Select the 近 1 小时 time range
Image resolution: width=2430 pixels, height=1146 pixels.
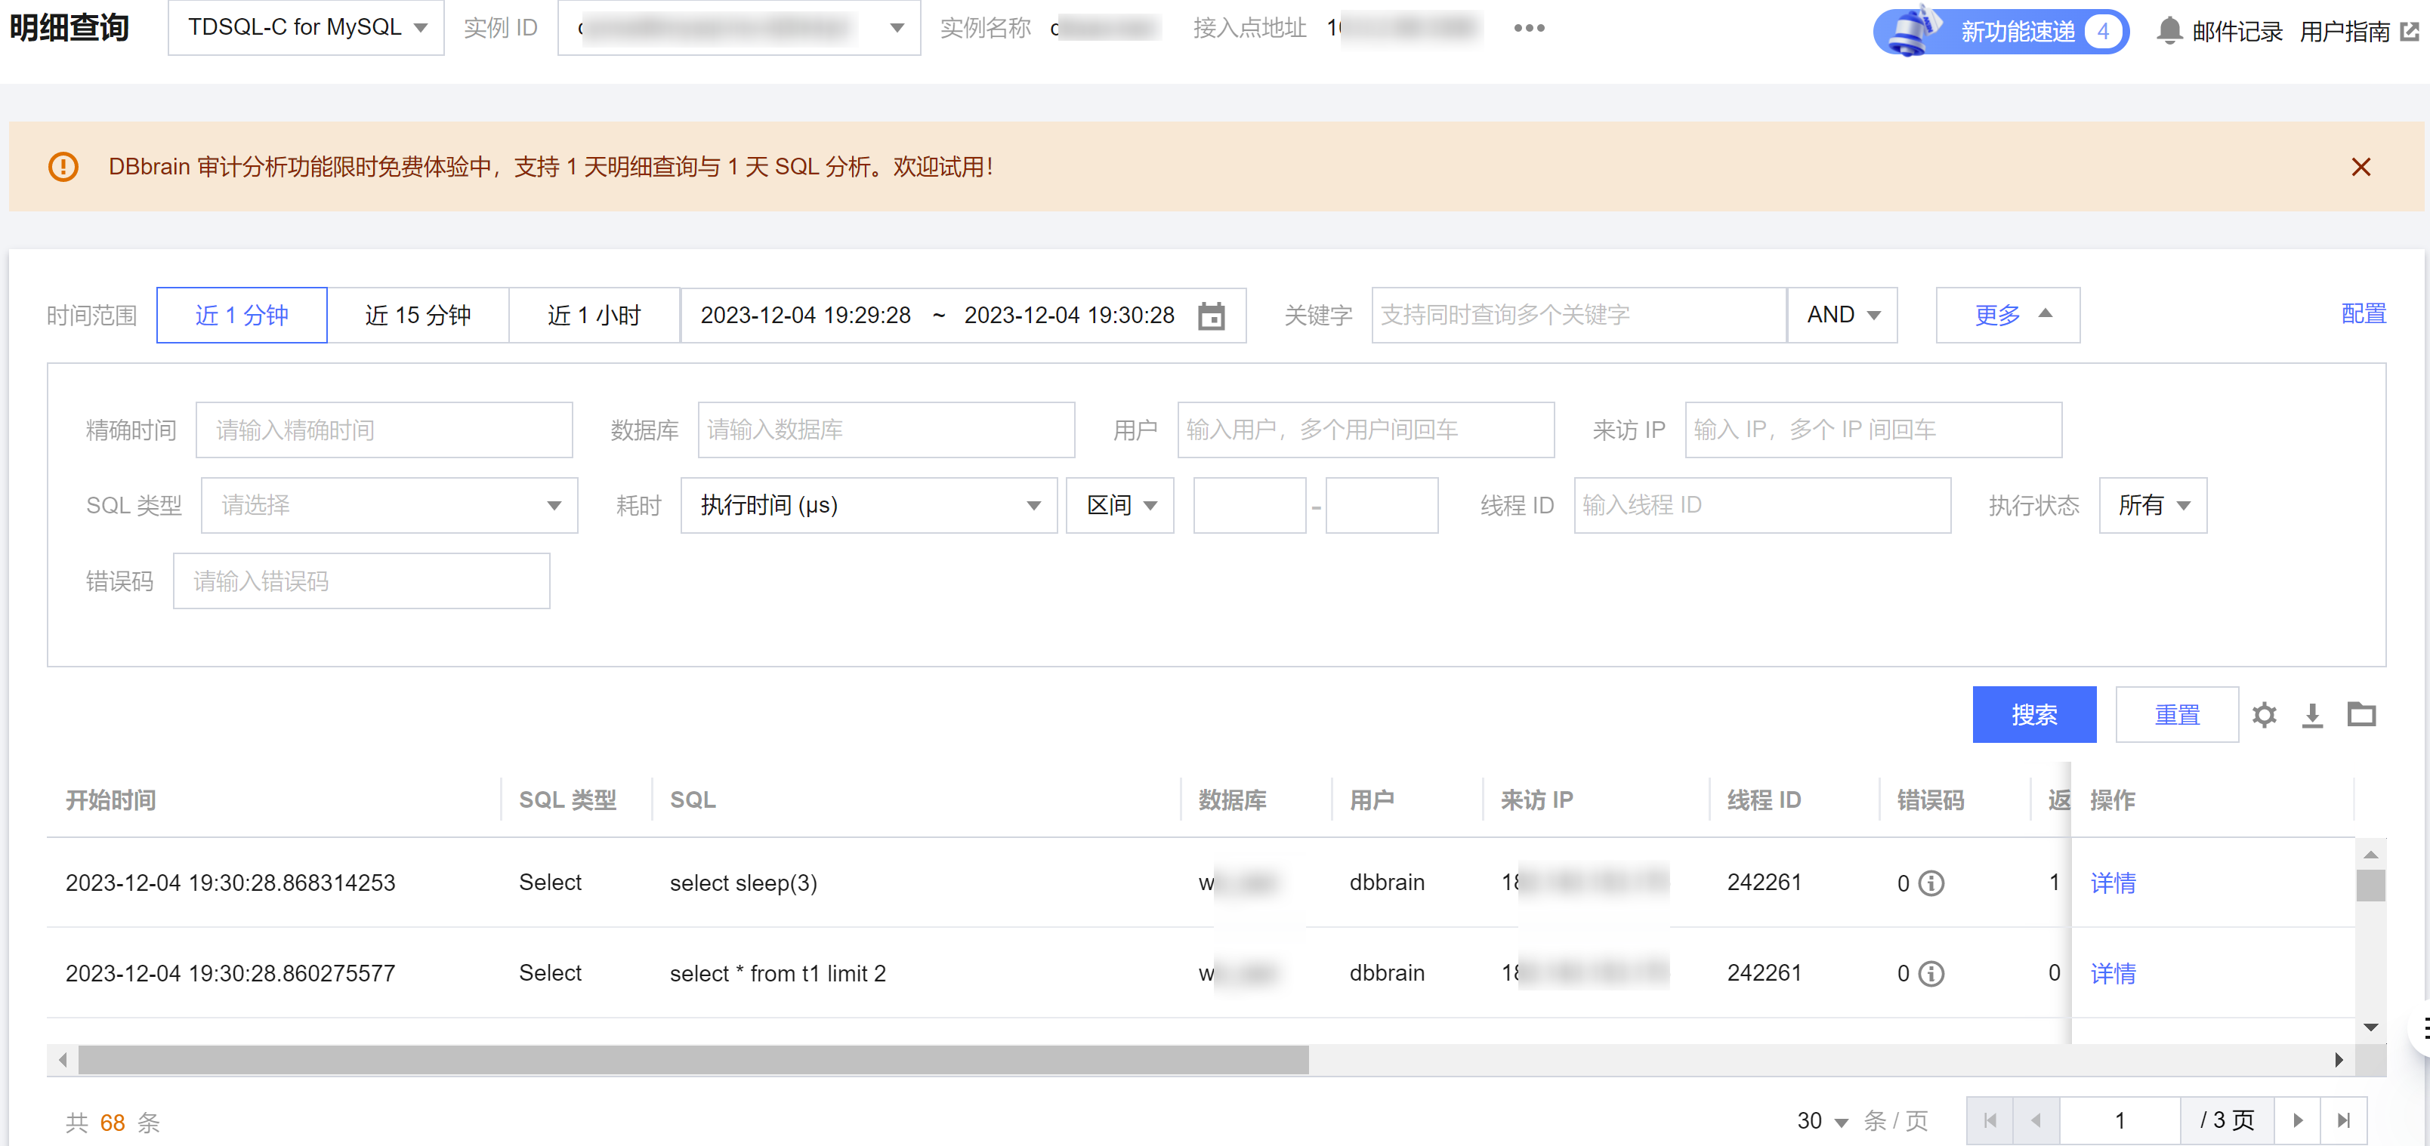click(594, 316)
